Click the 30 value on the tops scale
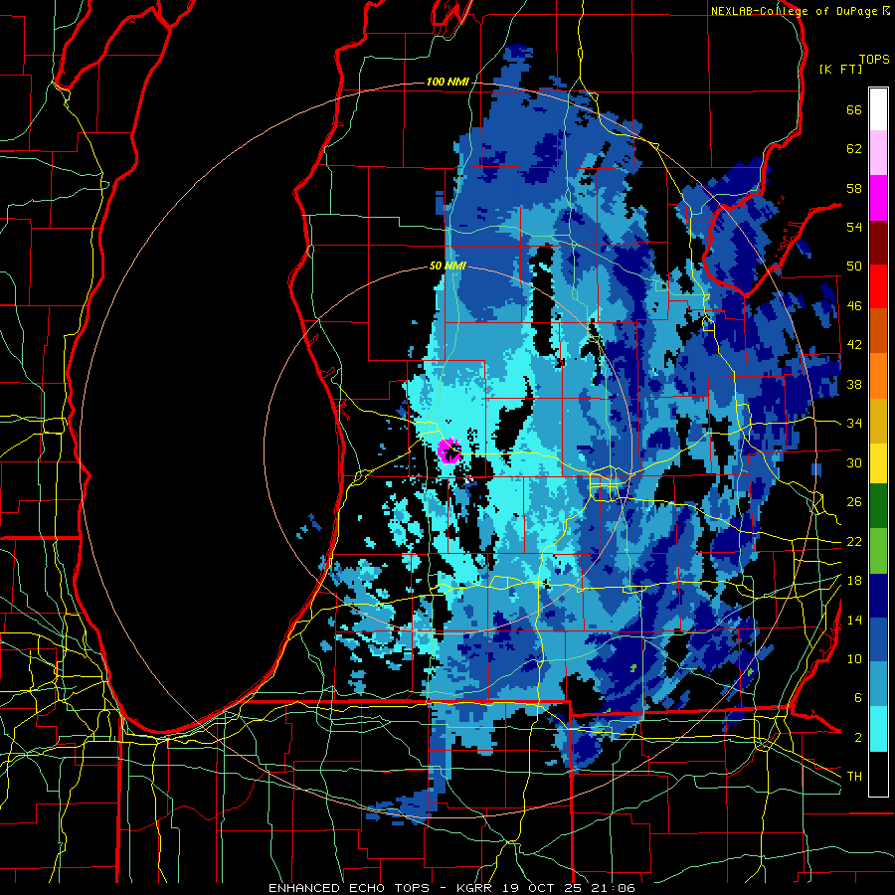The width and height of the screenshot is (895, 895). tap(854, 462)
